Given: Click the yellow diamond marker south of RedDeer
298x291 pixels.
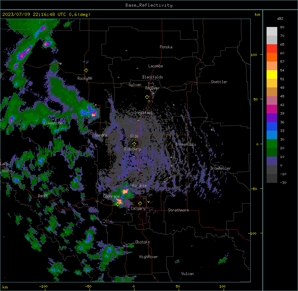Looking at the screenshot, I should coord(147,97).
